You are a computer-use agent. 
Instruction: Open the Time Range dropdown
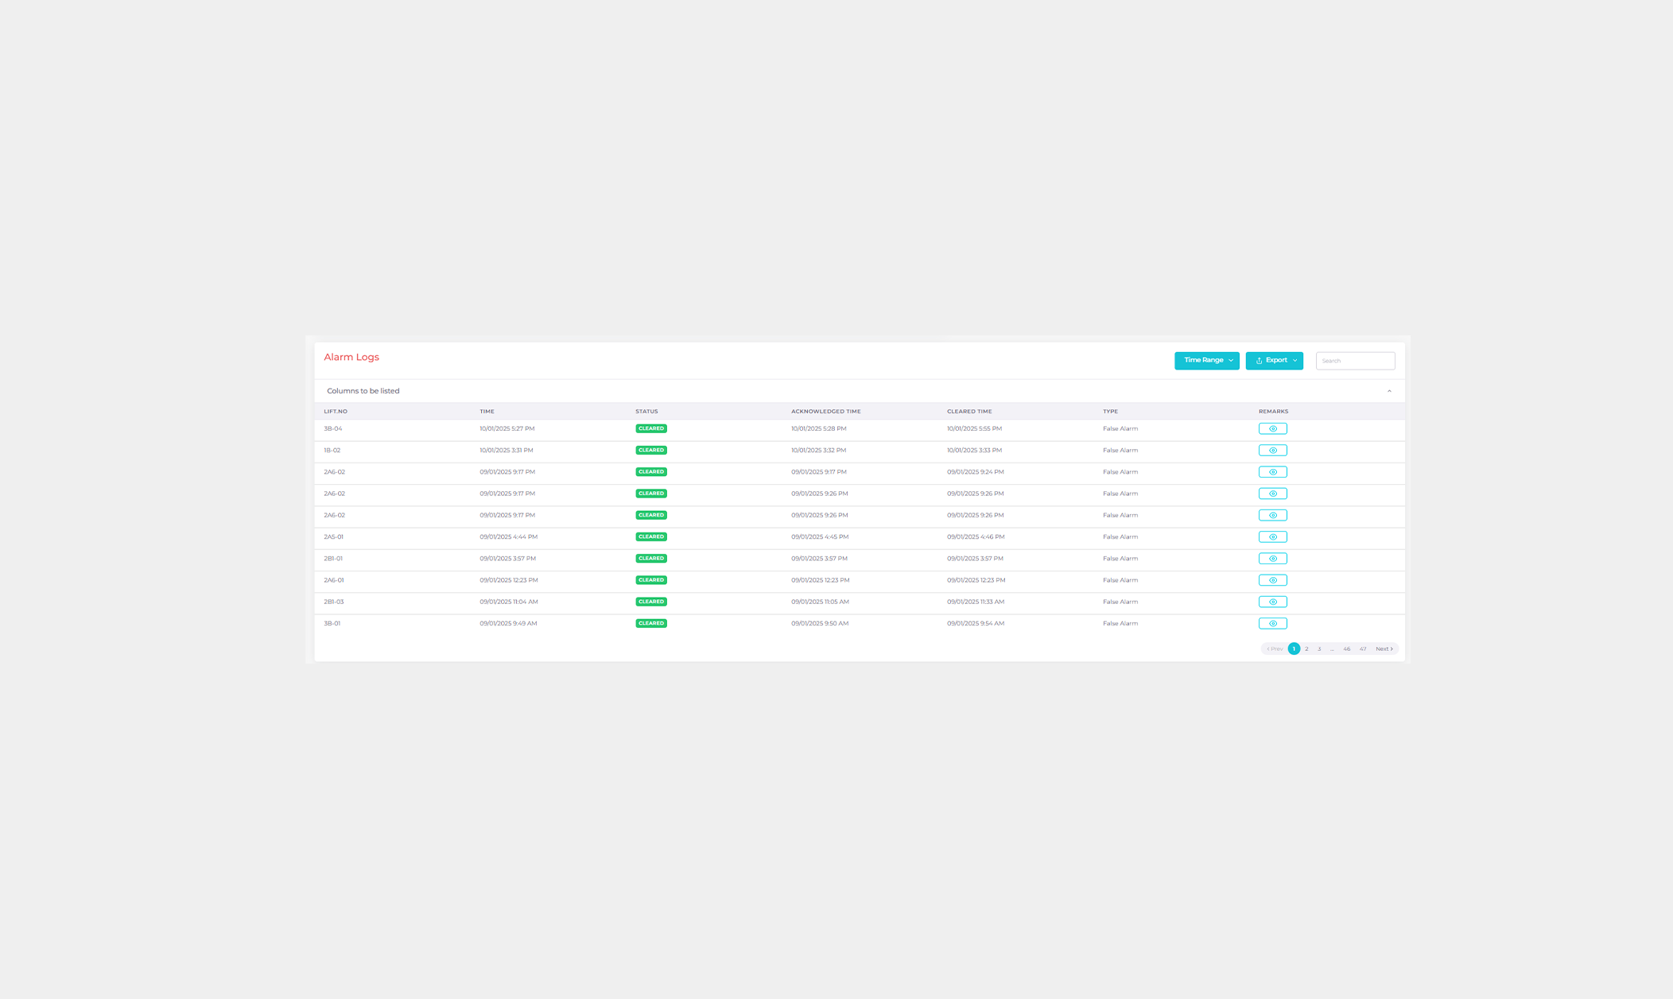point(1206,361)
